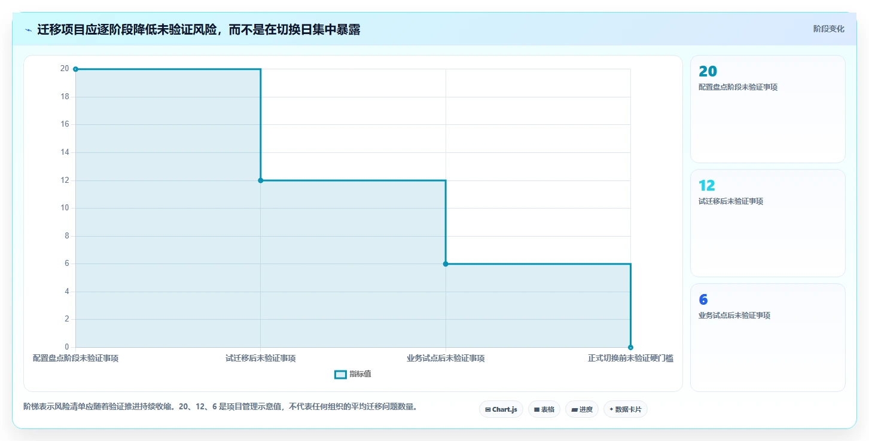This screenshot has width=869, height=441.
Task: Open the card showing 20
Action: [768, 109]
